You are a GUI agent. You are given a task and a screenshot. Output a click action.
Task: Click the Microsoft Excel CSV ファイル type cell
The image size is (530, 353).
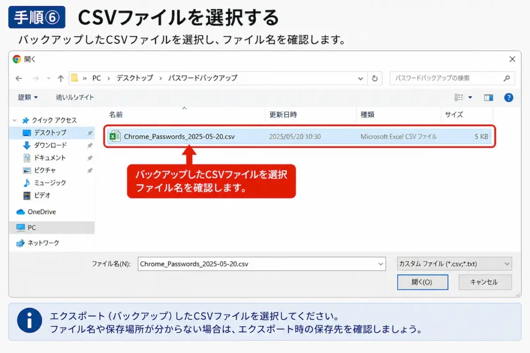[399, 136]
